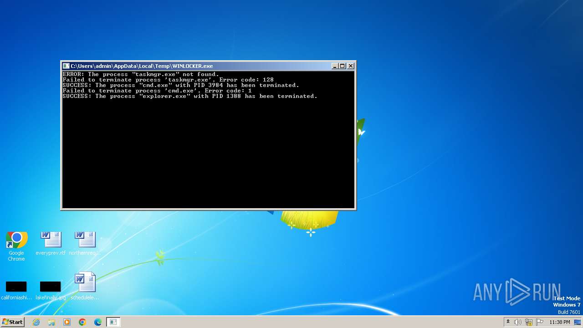
Task: Click WINLOCKER.exe title bar path text
Action: (x=142, y=66)
